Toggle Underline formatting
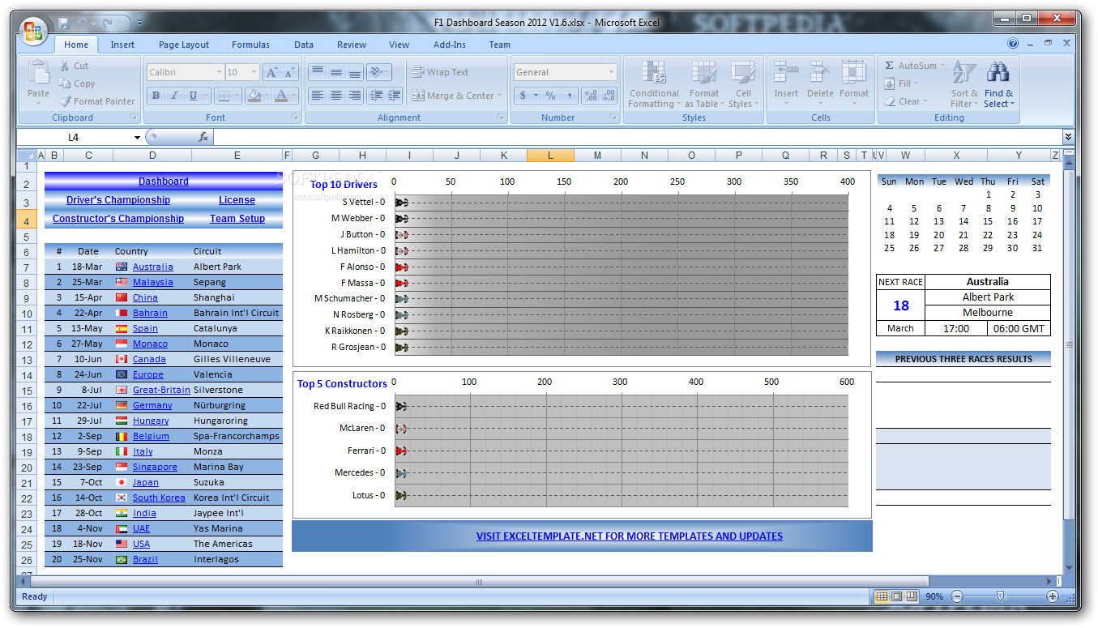The image size is (1098, 628). tap(193, 96)
